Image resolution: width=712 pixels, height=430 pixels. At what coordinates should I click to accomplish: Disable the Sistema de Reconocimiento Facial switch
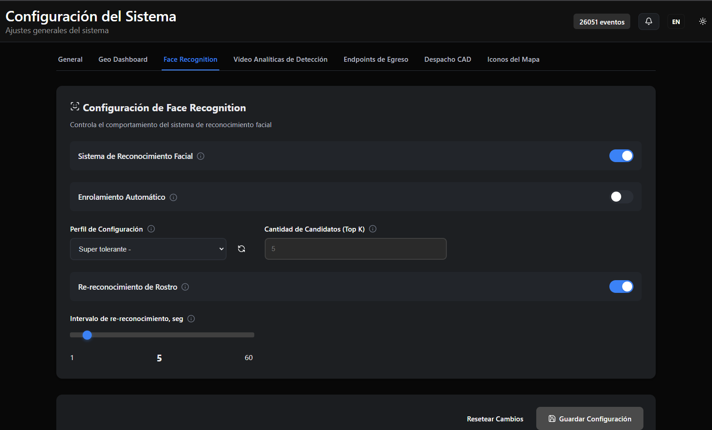pyautogui.click(x=621, y=156)
